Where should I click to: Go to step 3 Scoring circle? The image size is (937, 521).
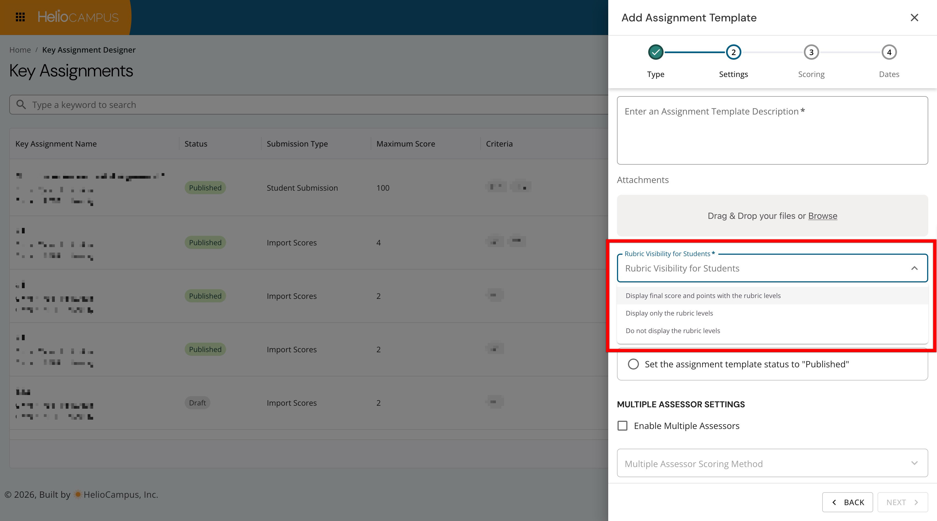click(x=811, y=52)
